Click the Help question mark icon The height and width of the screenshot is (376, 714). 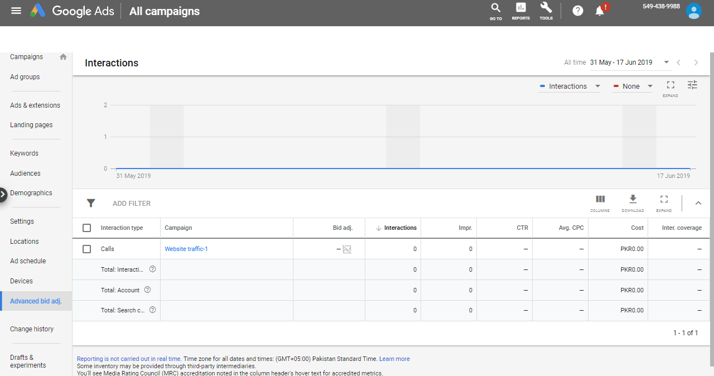578,11
